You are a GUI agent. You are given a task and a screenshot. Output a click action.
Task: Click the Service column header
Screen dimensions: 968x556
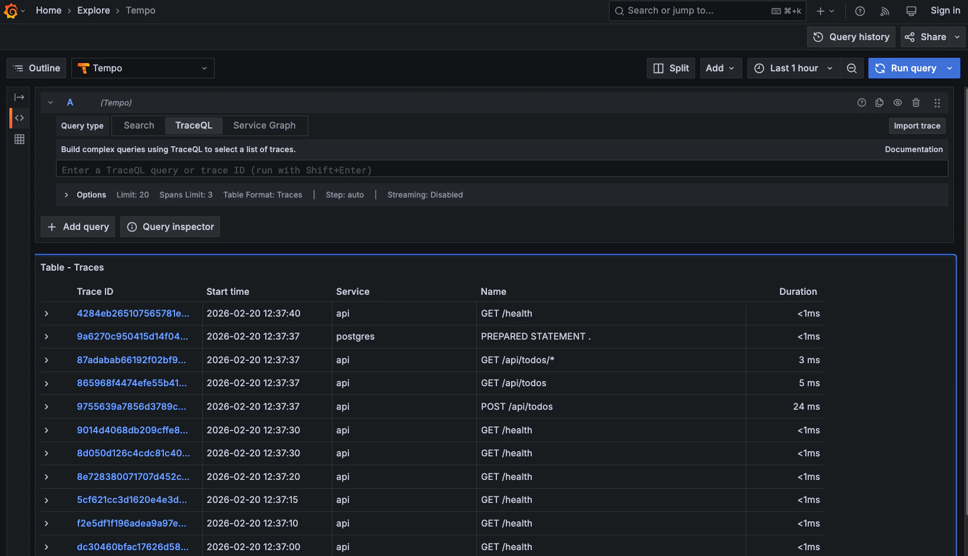[353, 292]
